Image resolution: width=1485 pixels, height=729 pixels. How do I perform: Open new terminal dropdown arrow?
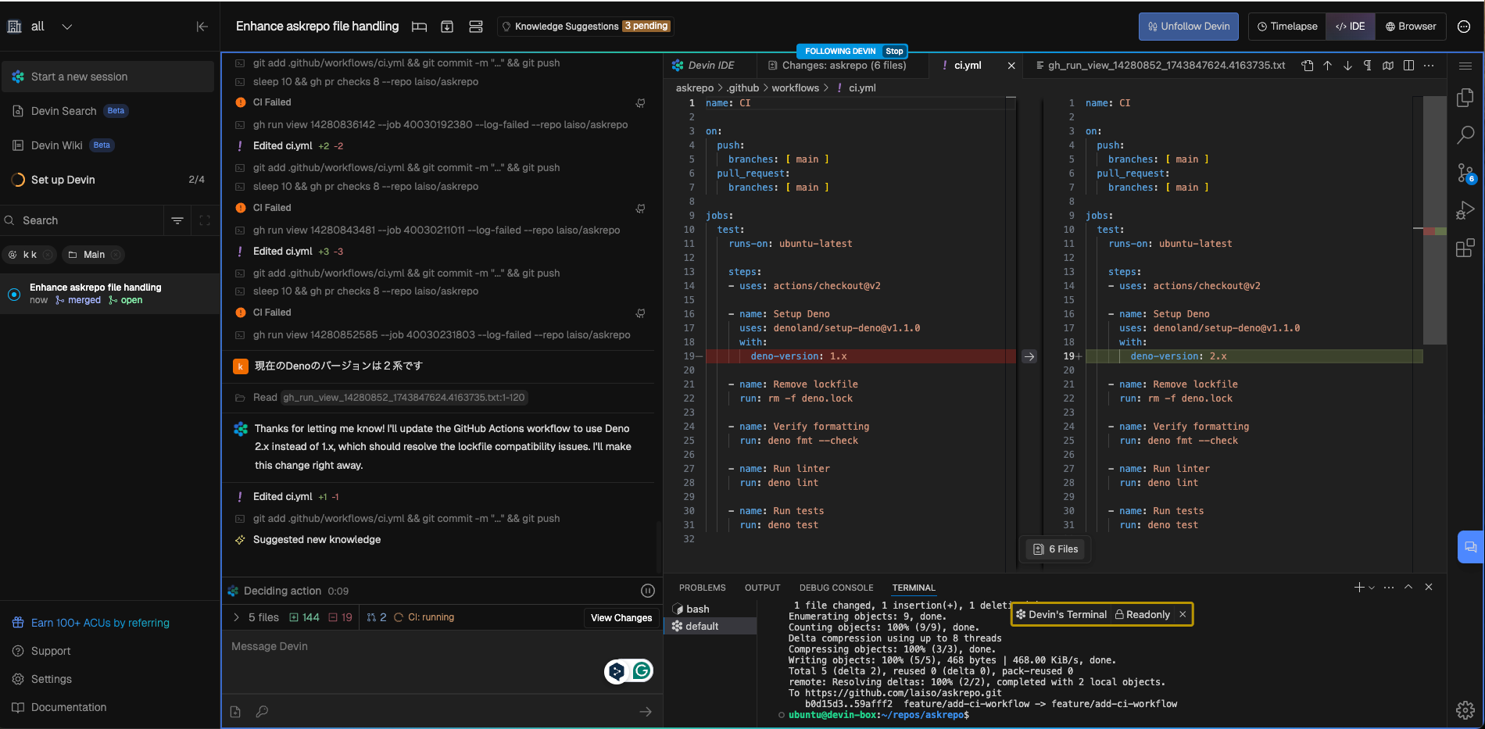[1371, 588]
